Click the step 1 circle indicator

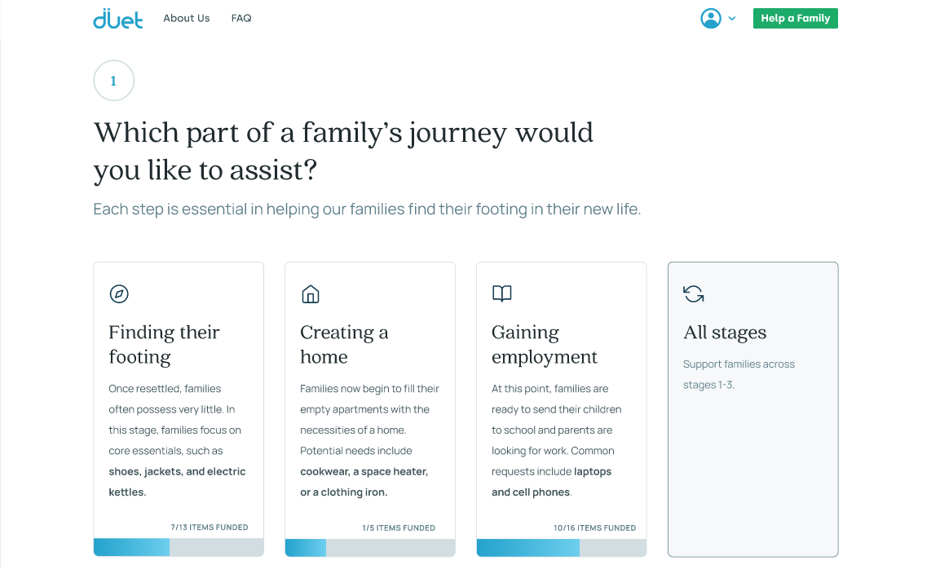pyautogui.click(x=114, y=80)
